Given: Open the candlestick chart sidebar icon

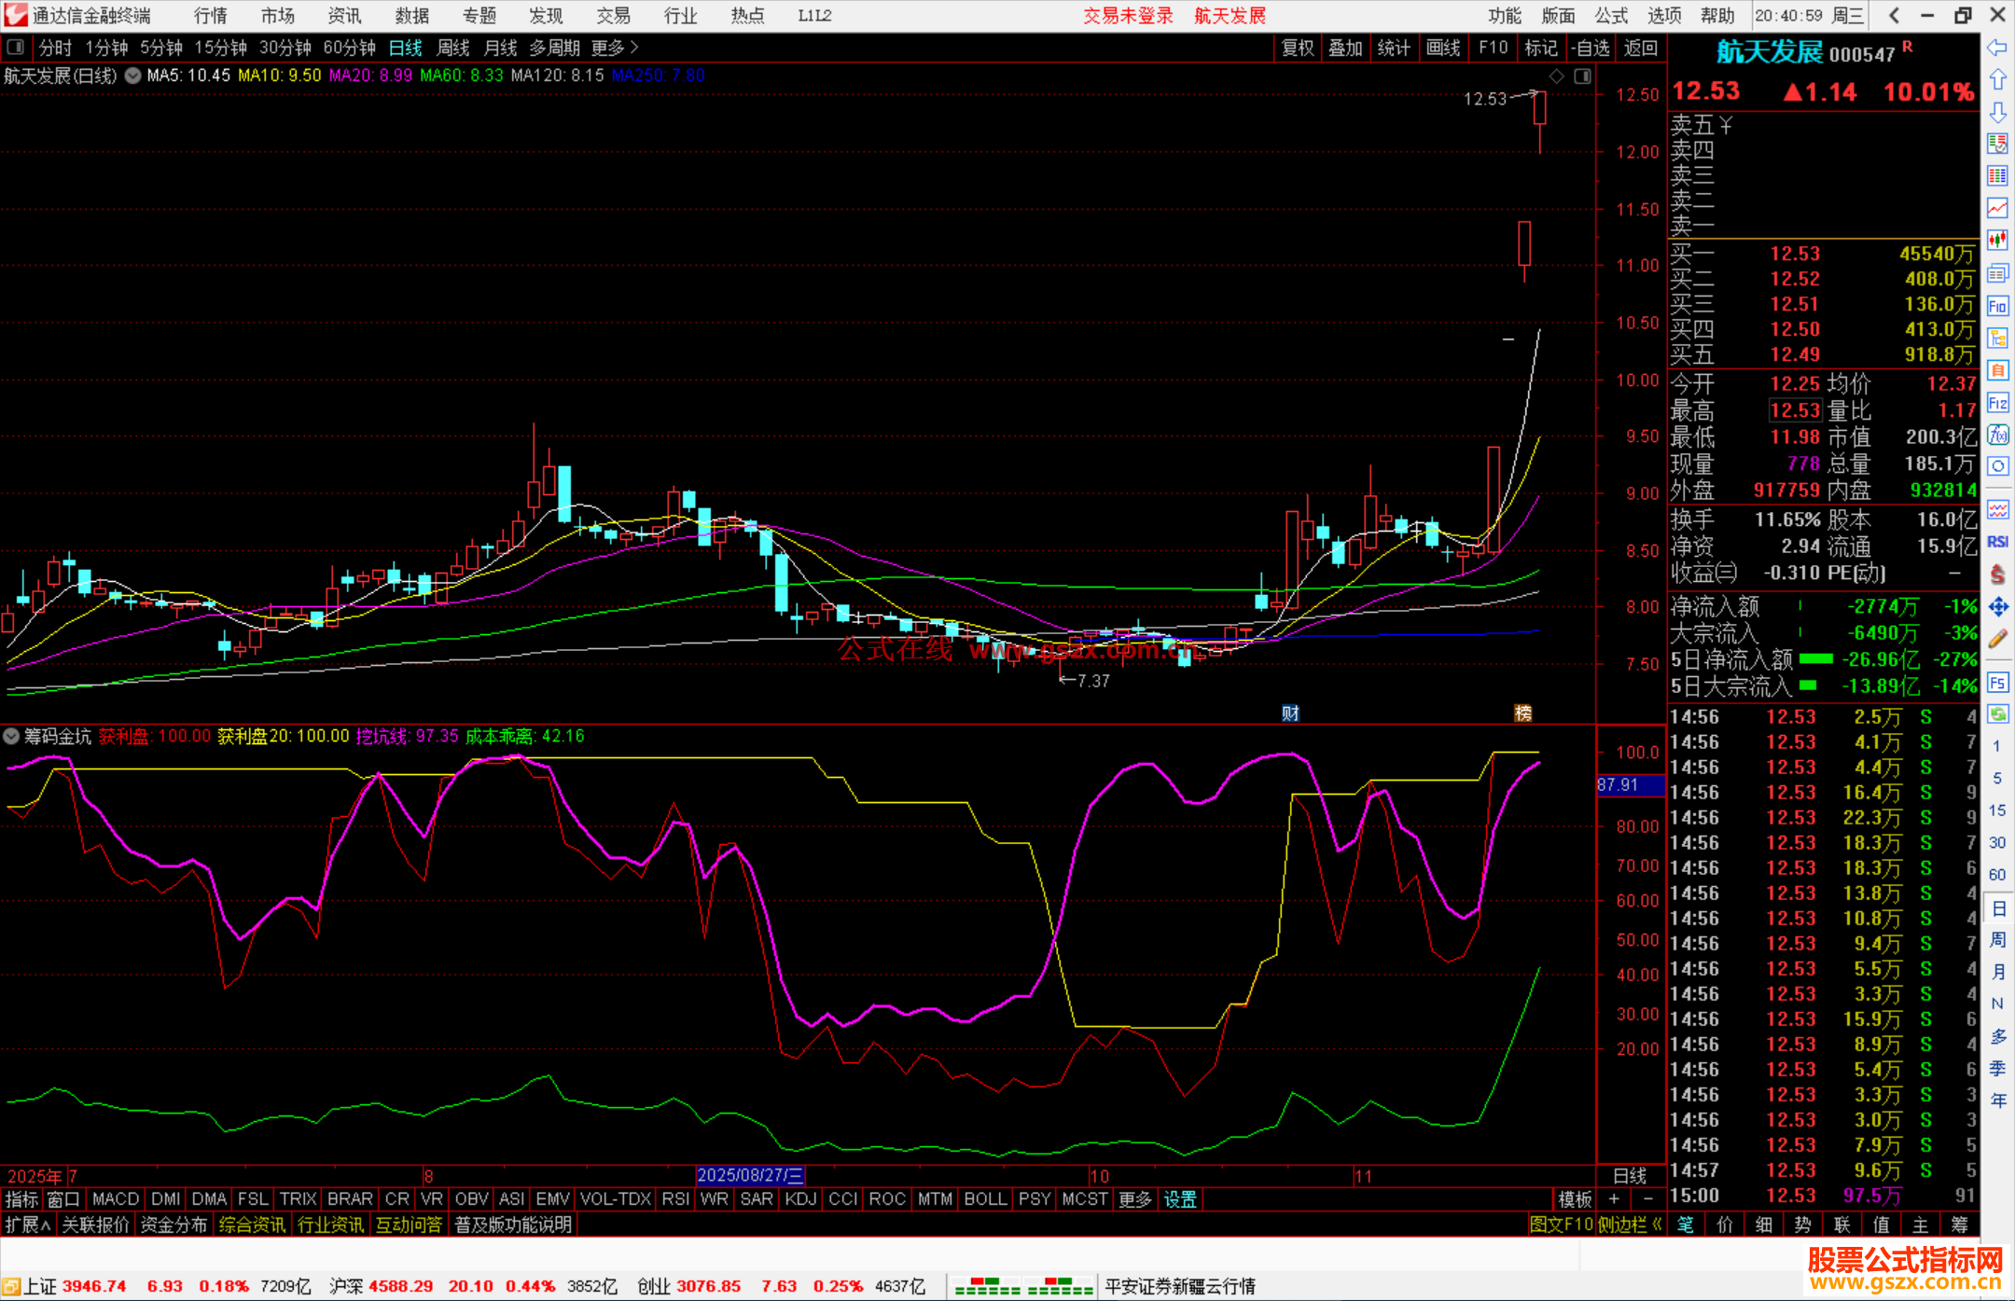Looking at the screenshot, I should pyautogui.click(x=1997, y=241).
